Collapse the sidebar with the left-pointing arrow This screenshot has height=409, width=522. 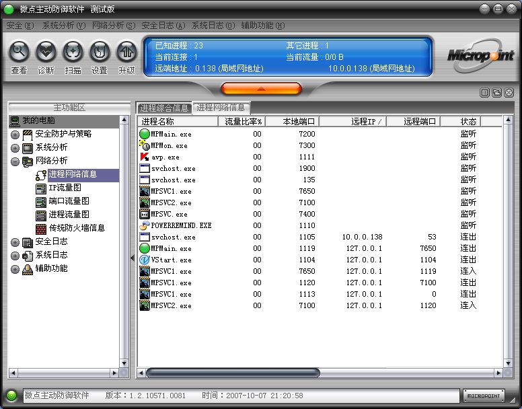[133, 258]
